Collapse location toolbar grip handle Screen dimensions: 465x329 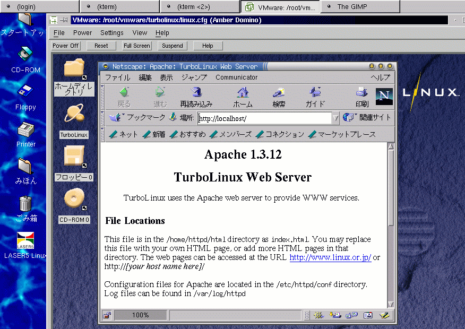tap(102, 118)
